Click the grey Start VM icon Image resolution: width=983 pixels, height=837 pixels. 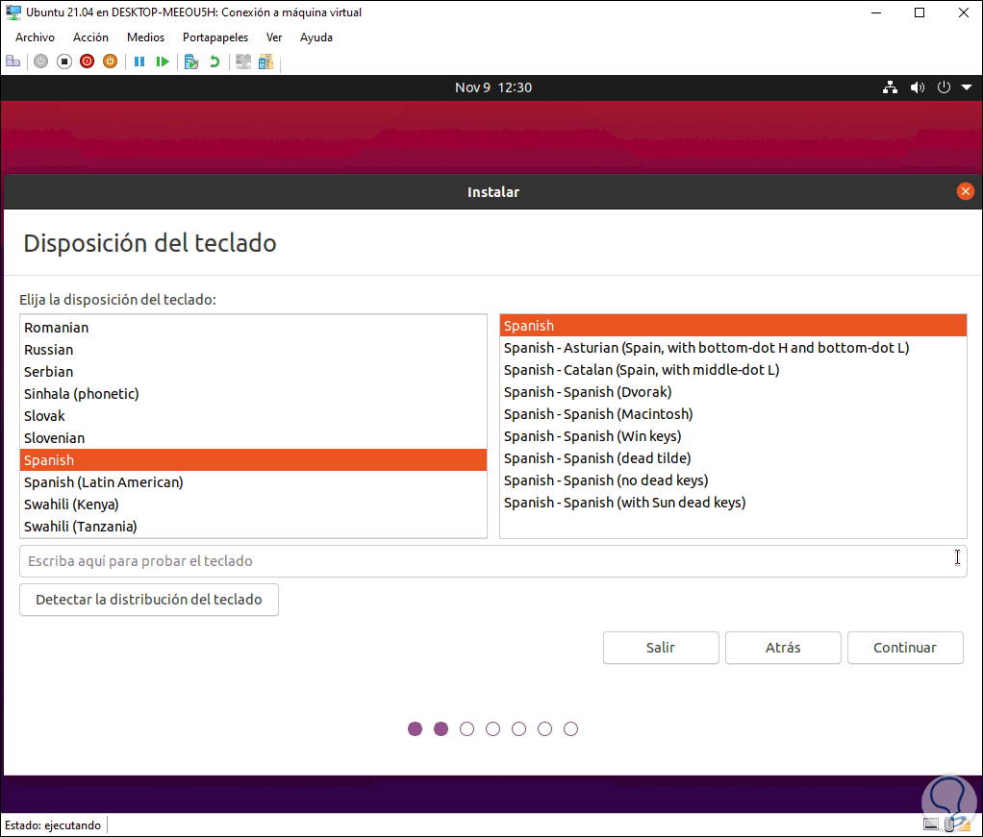(40, 62)
